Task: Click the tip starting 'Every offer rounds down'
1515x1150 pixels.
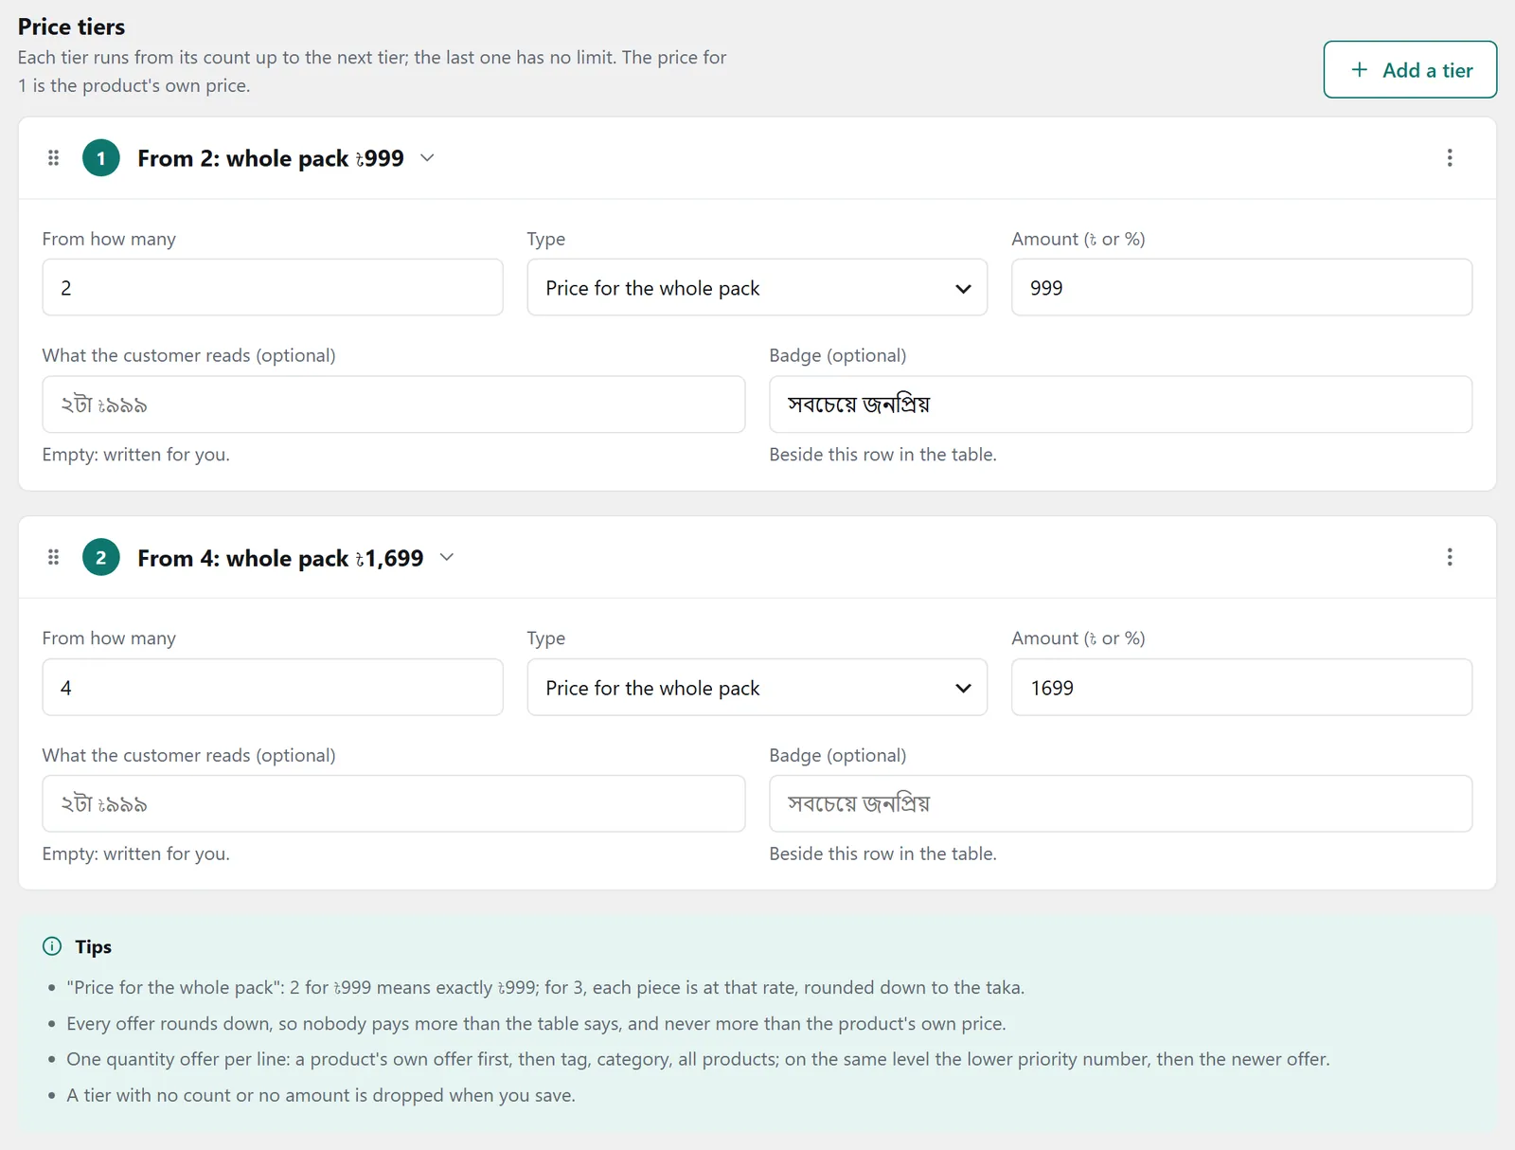Action: 536,1023
